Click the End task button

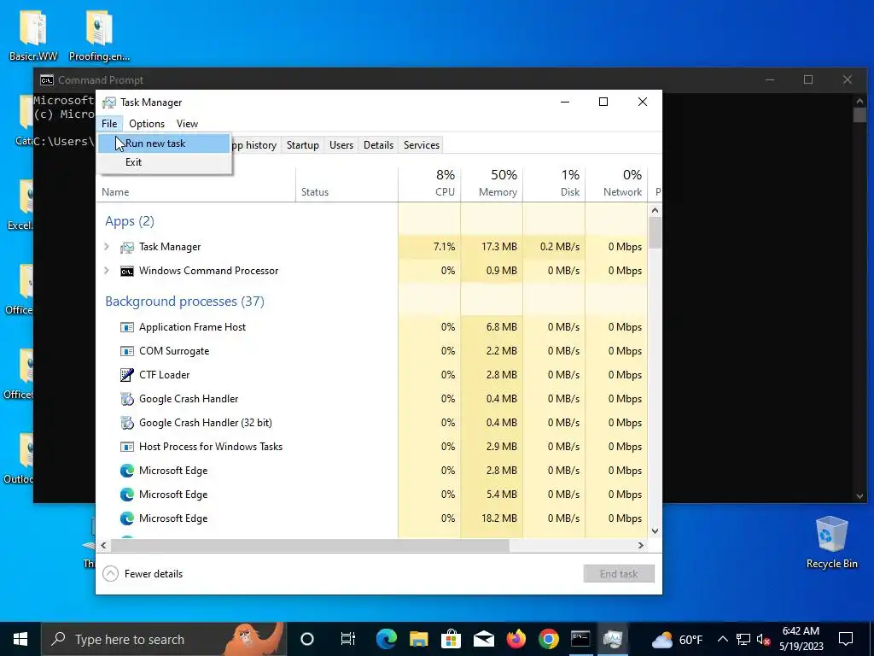point(619,574)
